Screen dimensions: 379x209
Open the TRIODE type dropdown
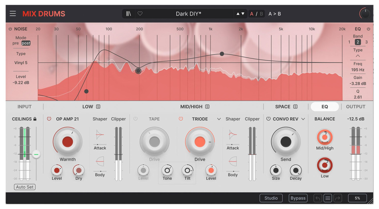point(219,119)
